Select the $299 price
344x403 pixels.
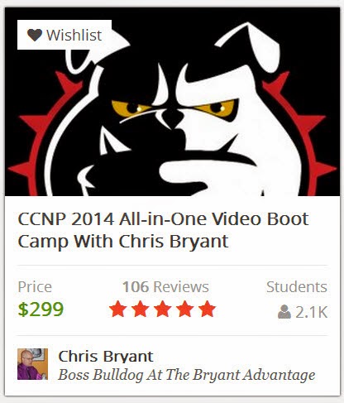click(41, 309)
